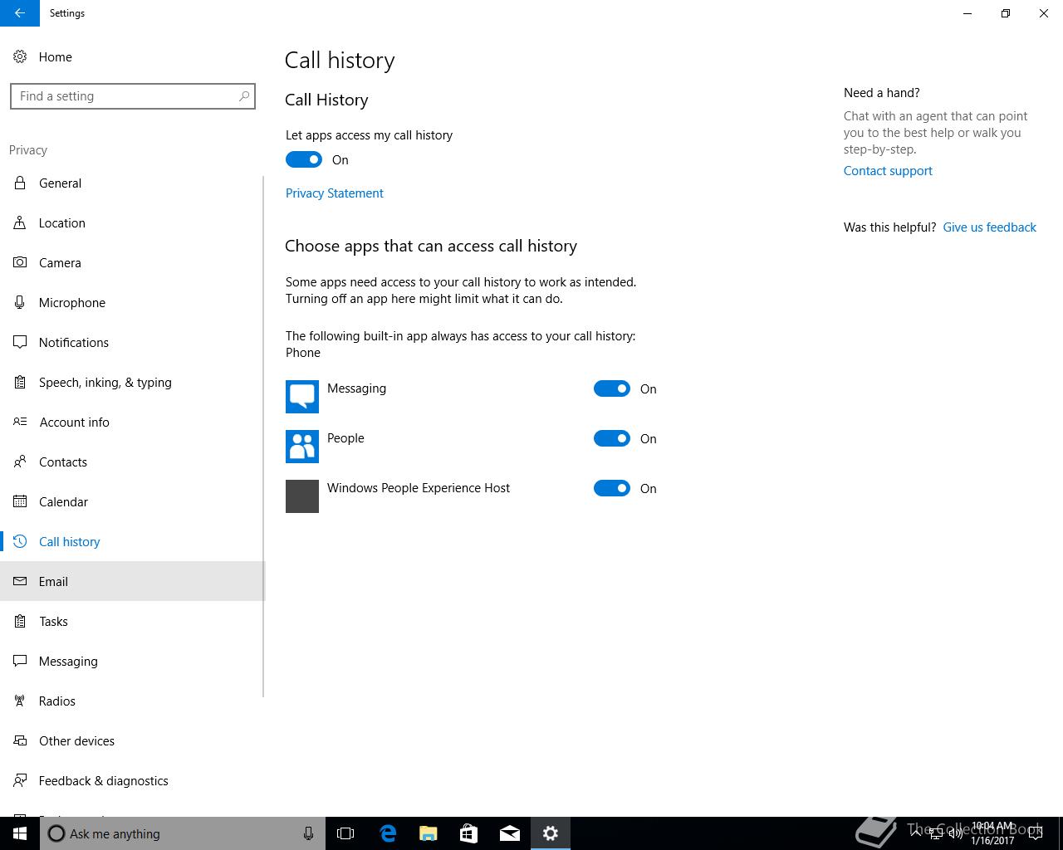This screenshot has width=1063, height=850.
Task: Click the Cortana microphone icon
Action: [x=308, y=833]
